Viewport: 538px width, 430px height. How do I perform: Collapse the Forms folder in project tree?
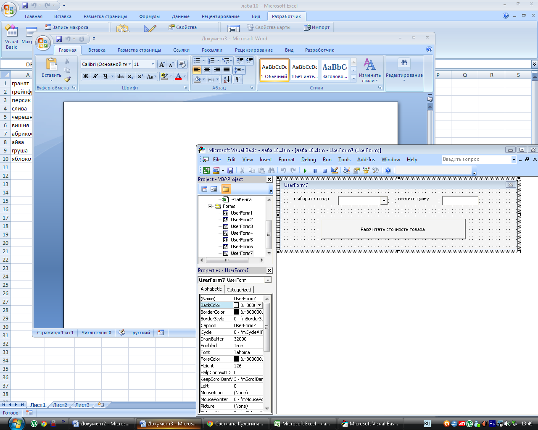coord(210,207)
